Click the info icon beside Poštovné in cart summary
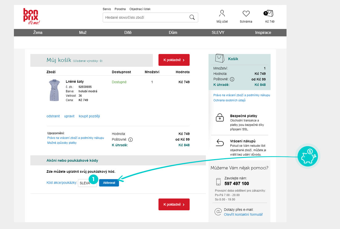340x229 pixels. click(x=130, y=140)
